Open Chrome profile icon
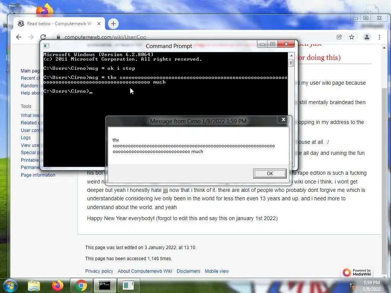This screenshot has height=293, width=391. pyautogui.click(x=367, y=37)
